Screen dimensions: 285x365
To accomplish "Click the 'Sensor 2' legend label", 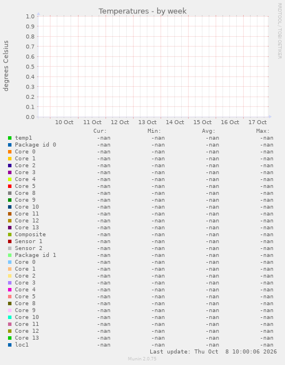I will tap(29, 248).
